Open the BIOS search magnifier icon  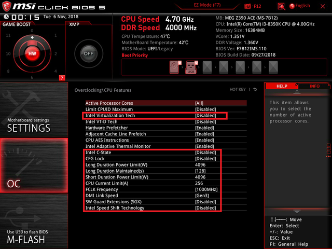point(281,6)
